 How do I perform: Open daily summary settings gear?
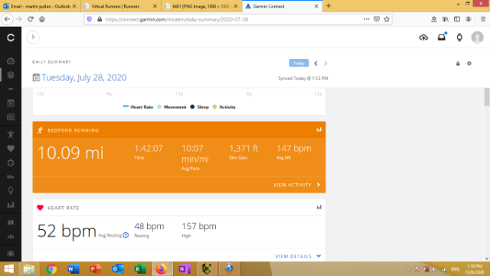[469, 64]
